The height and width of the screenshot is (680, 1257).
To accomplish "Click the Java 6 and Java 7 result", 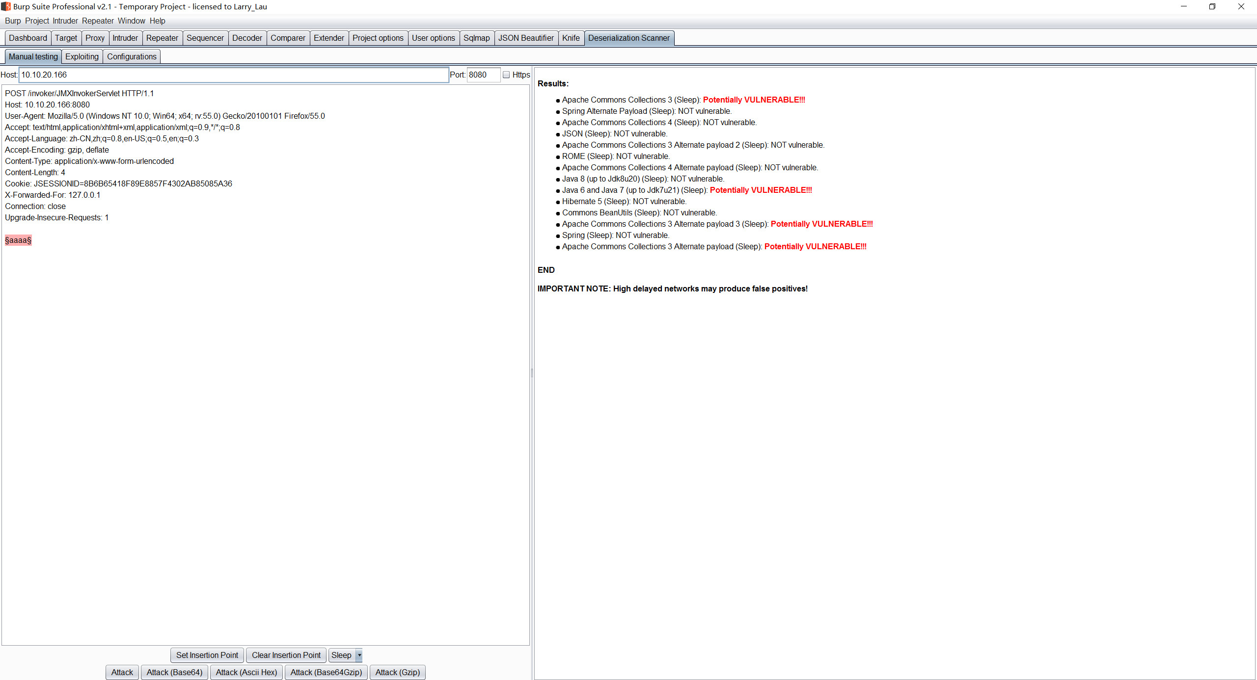I will point(687,190).
